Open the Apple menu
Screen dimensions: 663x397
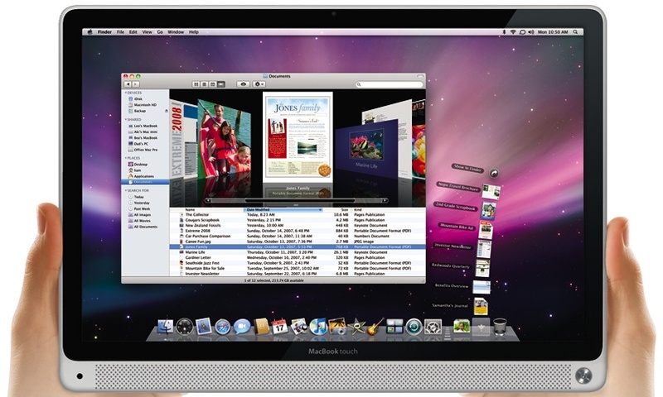coord(90,32)
